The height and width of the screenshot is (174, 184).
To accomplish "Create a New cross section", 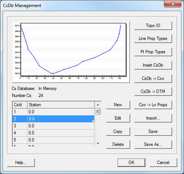I will 118,105.
